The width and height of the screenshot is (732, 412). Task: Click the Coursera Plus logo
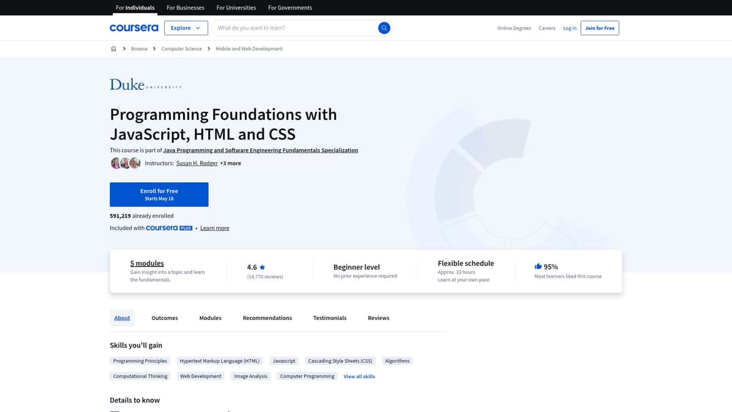[x=169, y=228]
